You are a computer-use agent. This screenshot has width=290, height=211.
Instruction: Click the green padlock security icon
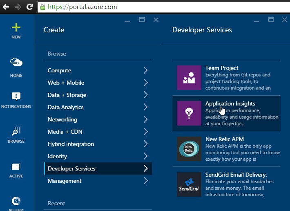click(x=43, y=7)
